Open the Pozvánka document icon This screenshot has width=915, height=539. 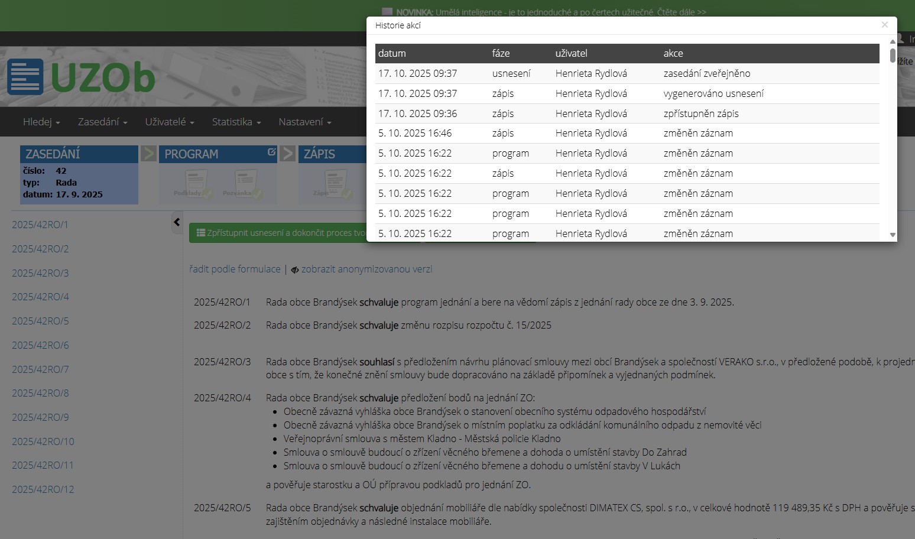click(x=245, y=183)
